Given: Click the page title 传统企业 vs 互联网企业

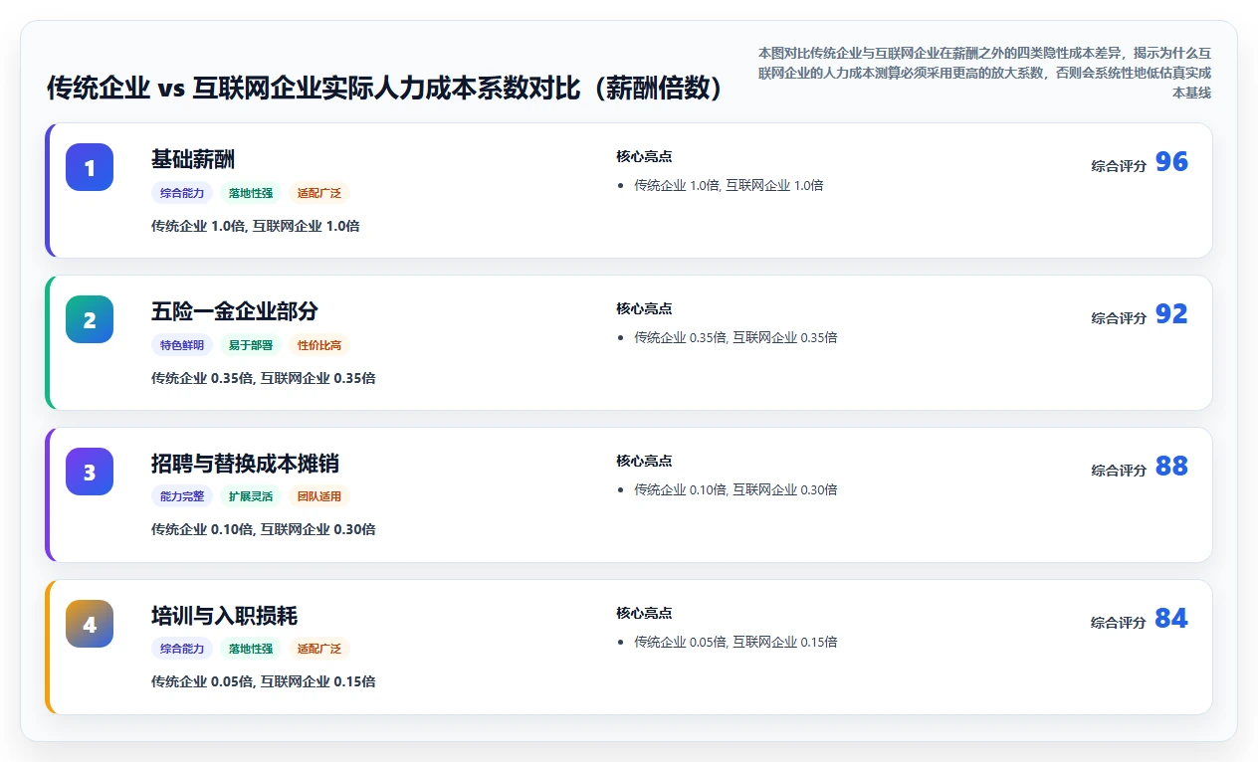Looking at the screenshot, I should point(385,88).
